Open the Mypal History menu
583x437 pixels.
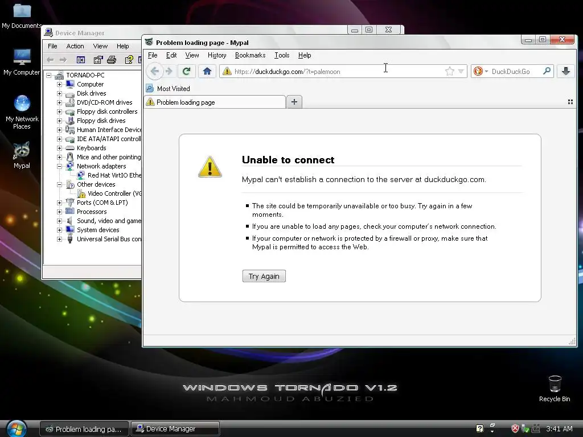[x=217, y=55]
